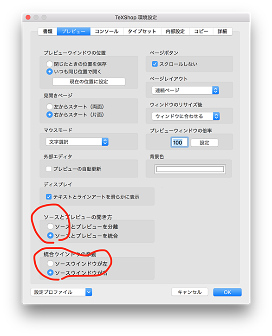Select ソースとプレビューを分離 radio button
The width and height of the screenshot is (272, 336).
tap(50, 226)
